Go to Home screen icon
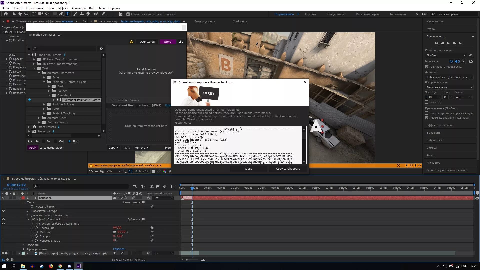 coord(6,14)
